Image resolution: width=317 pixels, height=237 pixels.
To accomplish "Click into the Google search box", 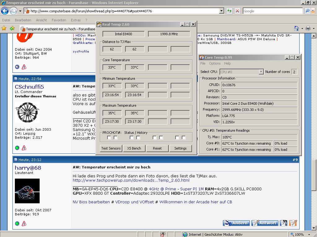I will tap(272, 11).
